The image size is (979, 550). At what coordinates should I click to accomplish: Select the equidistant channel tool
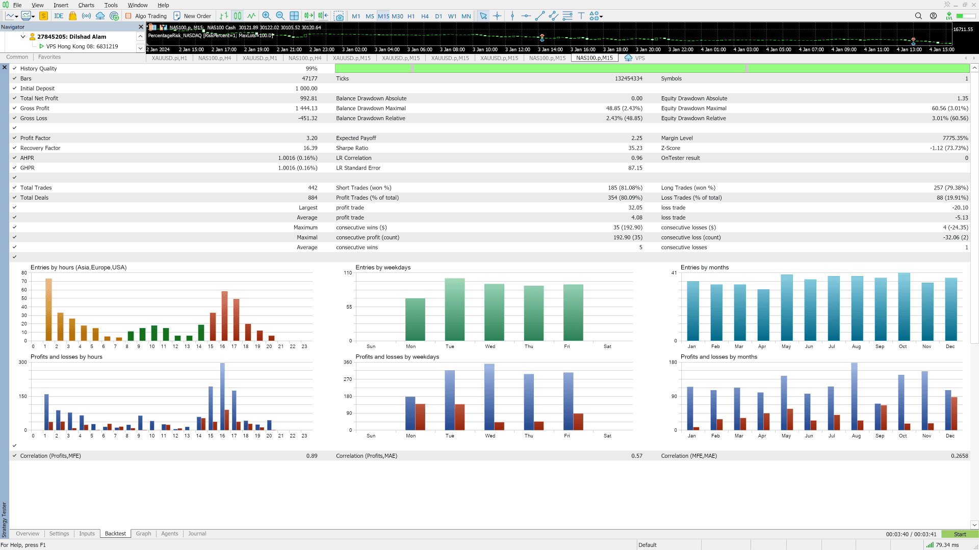point(554,16)
